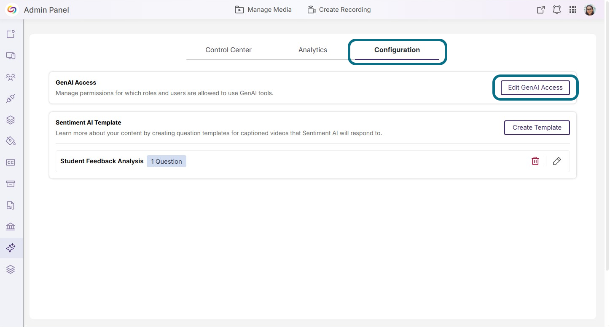Start Create Recording from the top bar
Image resolution: width=610 pixels, height=327 pixels.
pos(339,10)
